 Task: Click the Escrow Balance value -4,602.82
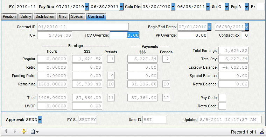click(x=233, y=67)
